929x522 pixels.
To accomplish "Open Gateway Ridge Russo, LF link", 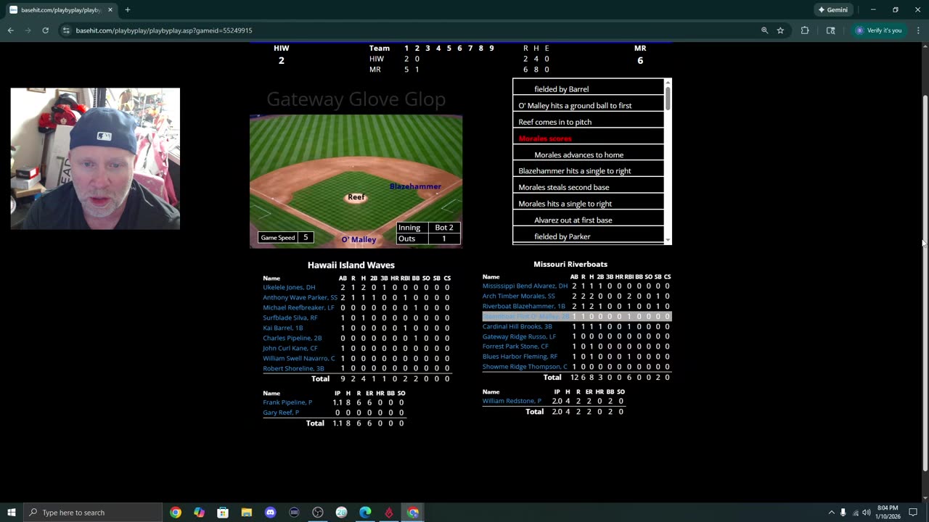I will point(519,336).
